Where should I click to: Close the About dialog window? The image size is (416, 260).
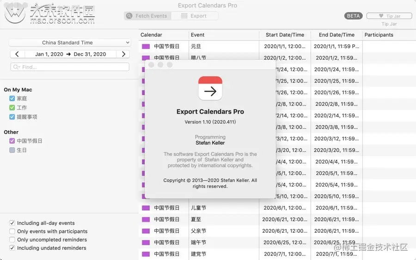[151, 65]
